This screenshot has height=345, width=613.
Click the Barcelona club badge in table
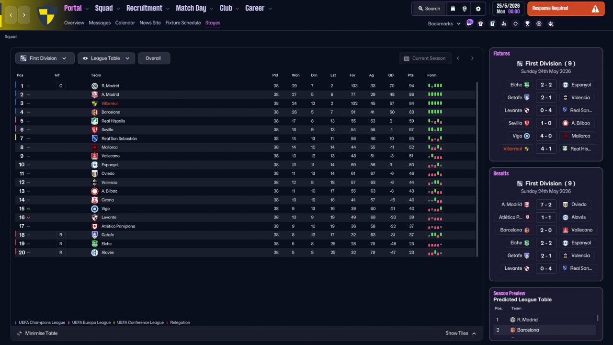pos(94,112)
